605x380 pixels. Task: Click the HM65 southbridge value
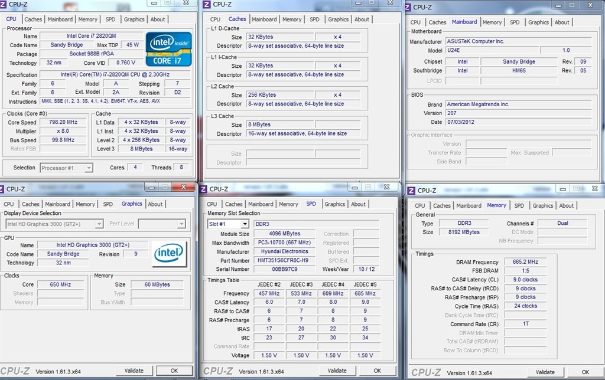tap(519, 71)
